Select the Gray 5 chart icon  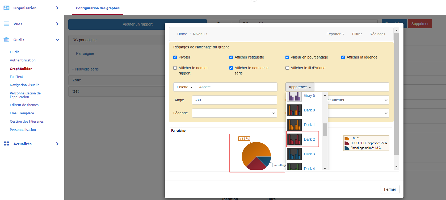(x=294, y=96)
